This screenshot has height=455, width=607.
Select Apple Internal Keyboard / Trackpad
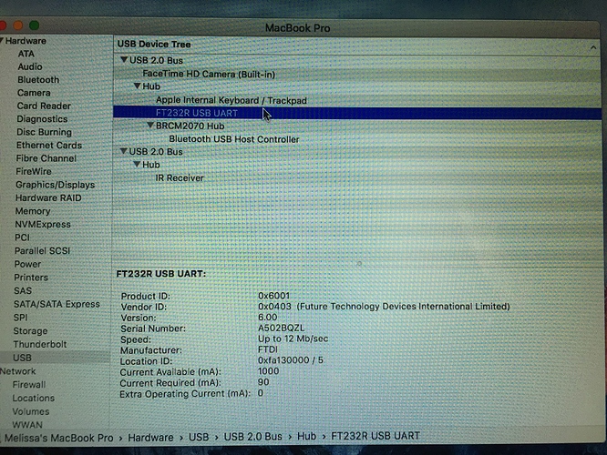click(x=231, y=100)
